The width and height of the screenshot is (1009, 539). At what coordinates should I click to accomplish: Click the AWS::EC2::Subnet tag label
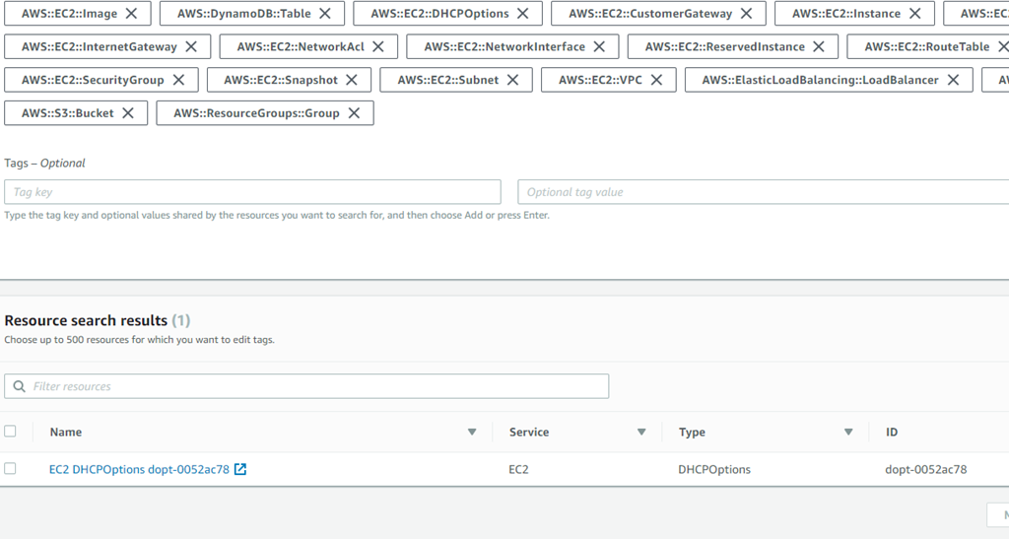[x=448, y=80]
